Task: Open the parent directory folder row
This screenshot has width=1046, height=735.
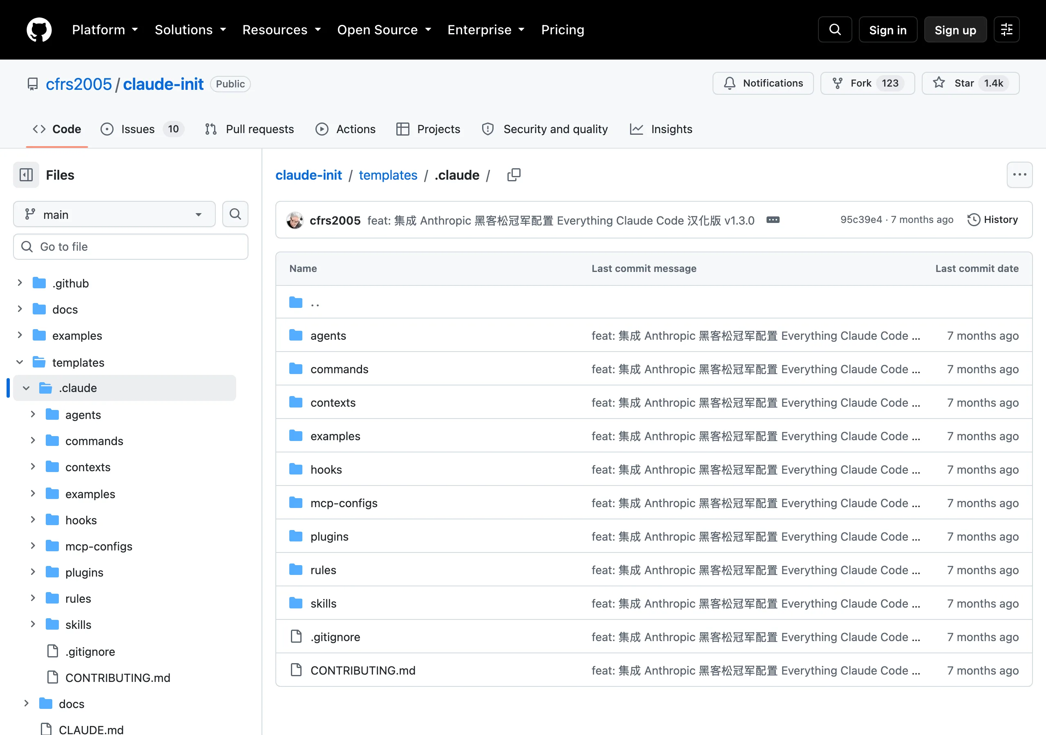Action: (x=654, y=303)
